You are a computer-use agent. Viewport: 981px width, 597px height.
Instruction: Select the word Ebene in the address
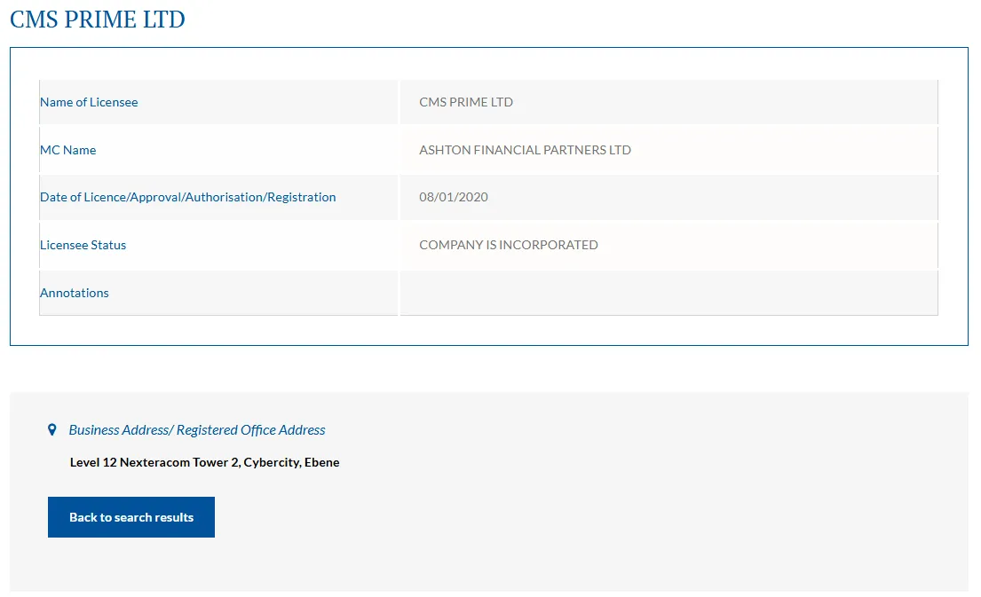pos(322,462)
